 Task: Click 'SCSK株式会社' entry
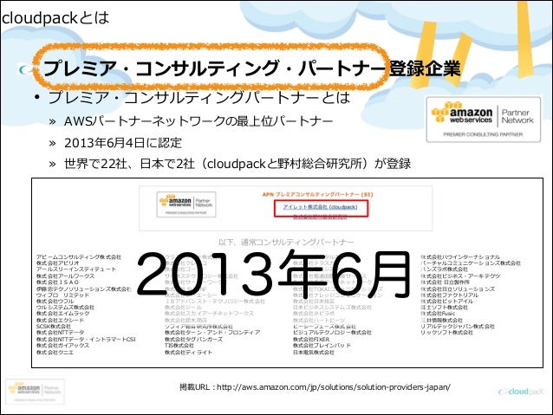[54, 327]
